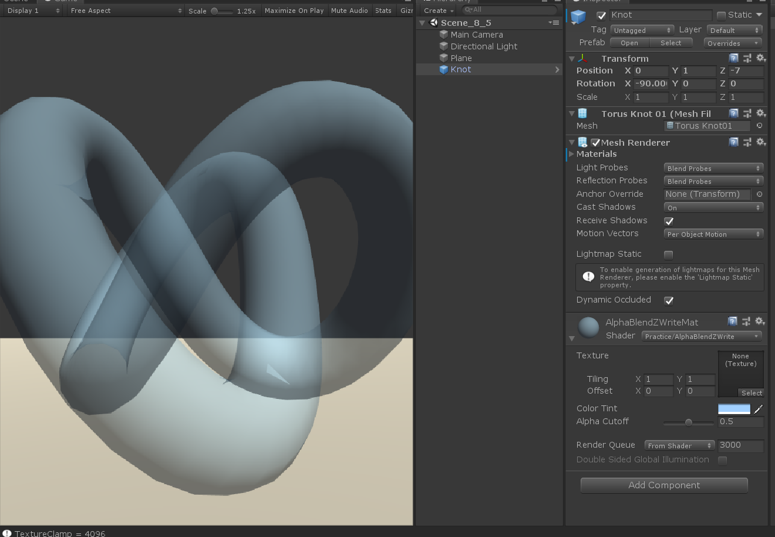Toggle Maximize On Play

click(x=294, y=11)
